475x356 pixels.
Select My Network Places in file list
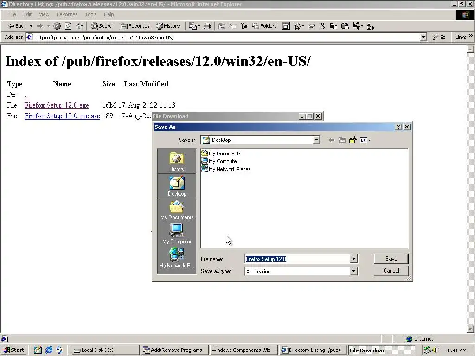(226, 169)
